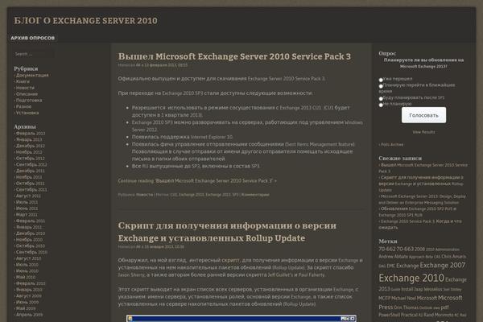
Task: Click the MCITP tag
Action: click(385, 299)
